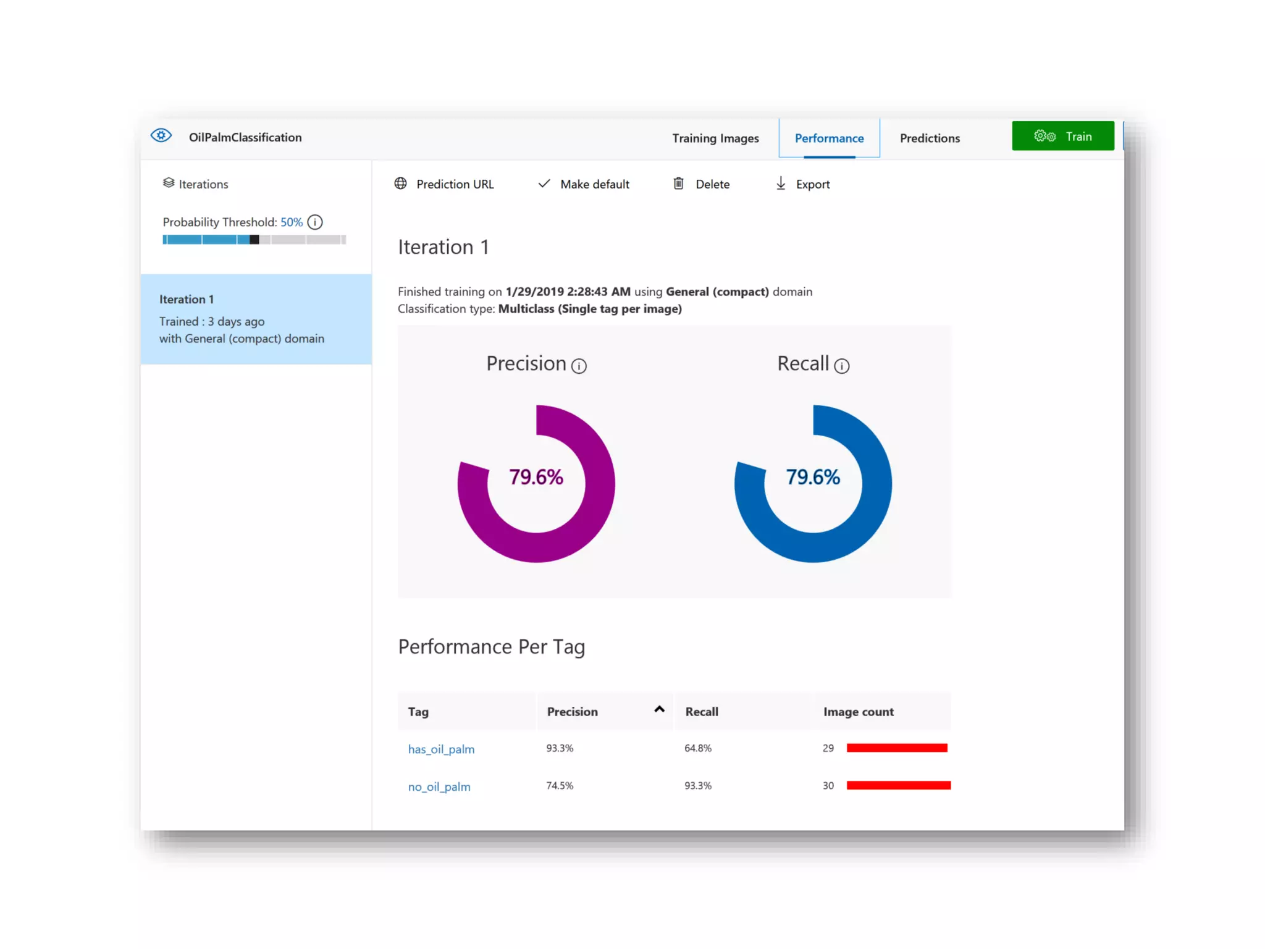Click the info icon beside Precision heading
The width and height of the screenshot is (1265, 949).
[579, 366]
